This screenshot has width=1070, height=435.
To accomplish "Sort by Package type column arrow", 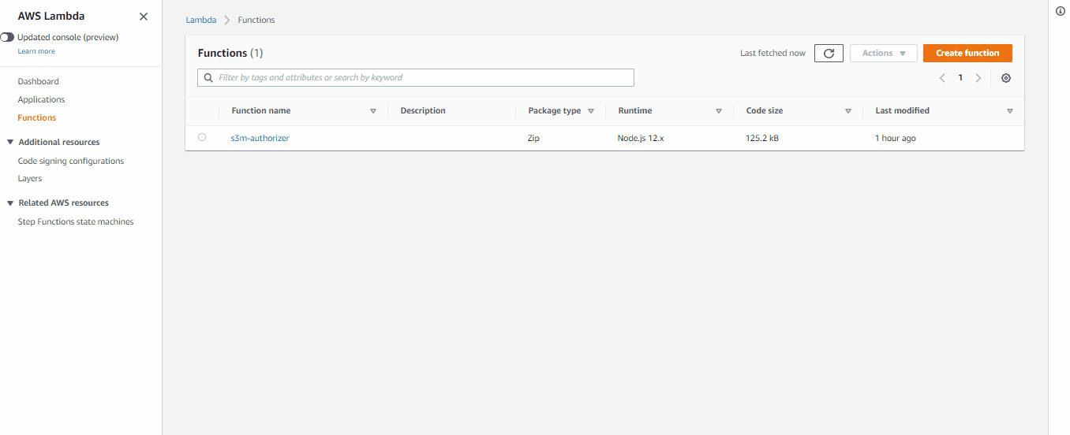I will 591,111.
